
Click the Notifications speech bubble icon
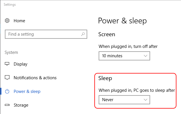tap(7, 78)
